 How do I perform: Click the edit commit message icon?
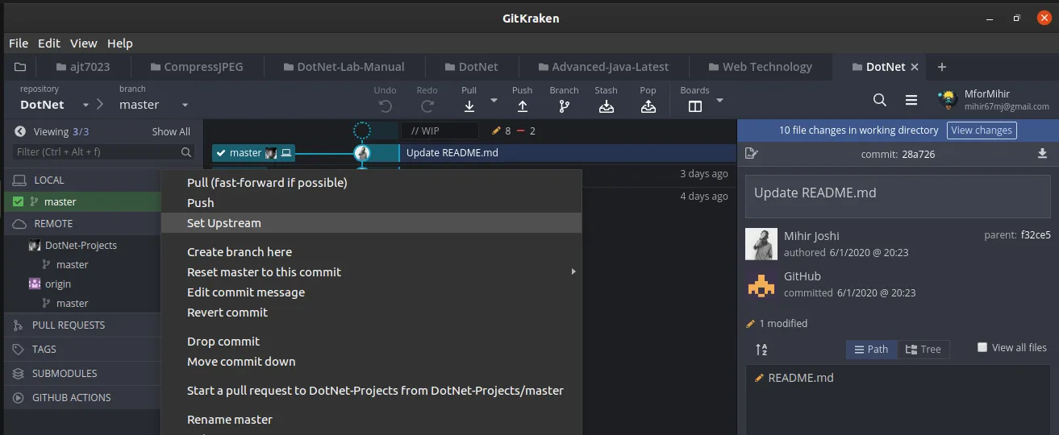click(x=752, y=153)
